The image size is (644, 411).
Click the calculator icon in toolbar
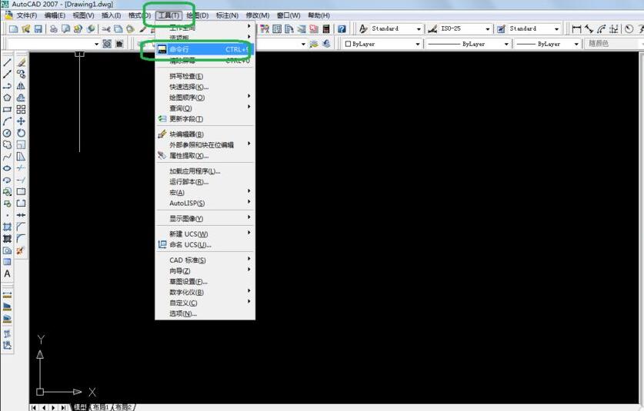pos(326,28)
